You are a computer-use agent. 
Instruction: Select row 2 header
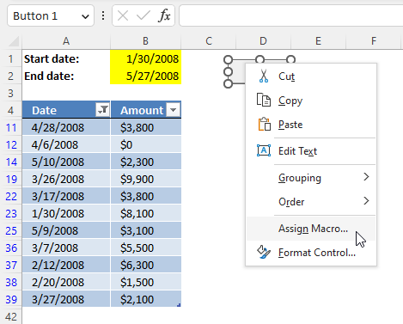point(11,76)
